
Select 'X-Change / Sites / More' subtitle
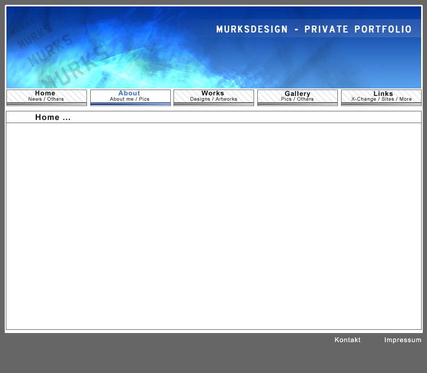click(381, 99)
